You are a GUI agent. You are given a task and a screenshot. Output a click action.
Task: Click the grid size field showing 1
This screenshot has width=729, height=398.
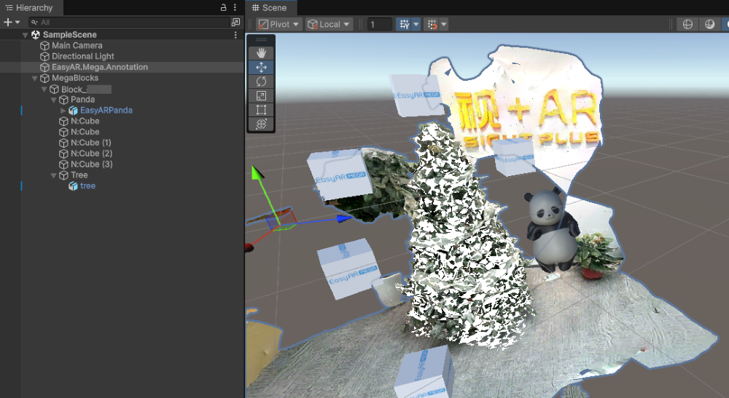tap(379, 24)
